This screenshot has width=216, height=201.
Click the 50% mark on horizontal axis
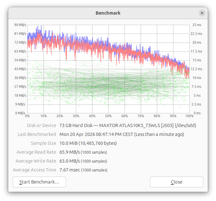[108, 116]
